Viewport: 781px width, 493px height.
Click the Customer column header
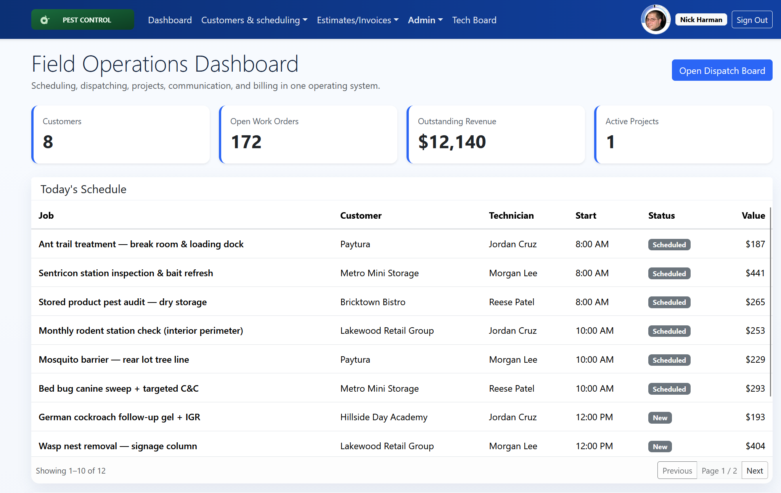point(361,215)
